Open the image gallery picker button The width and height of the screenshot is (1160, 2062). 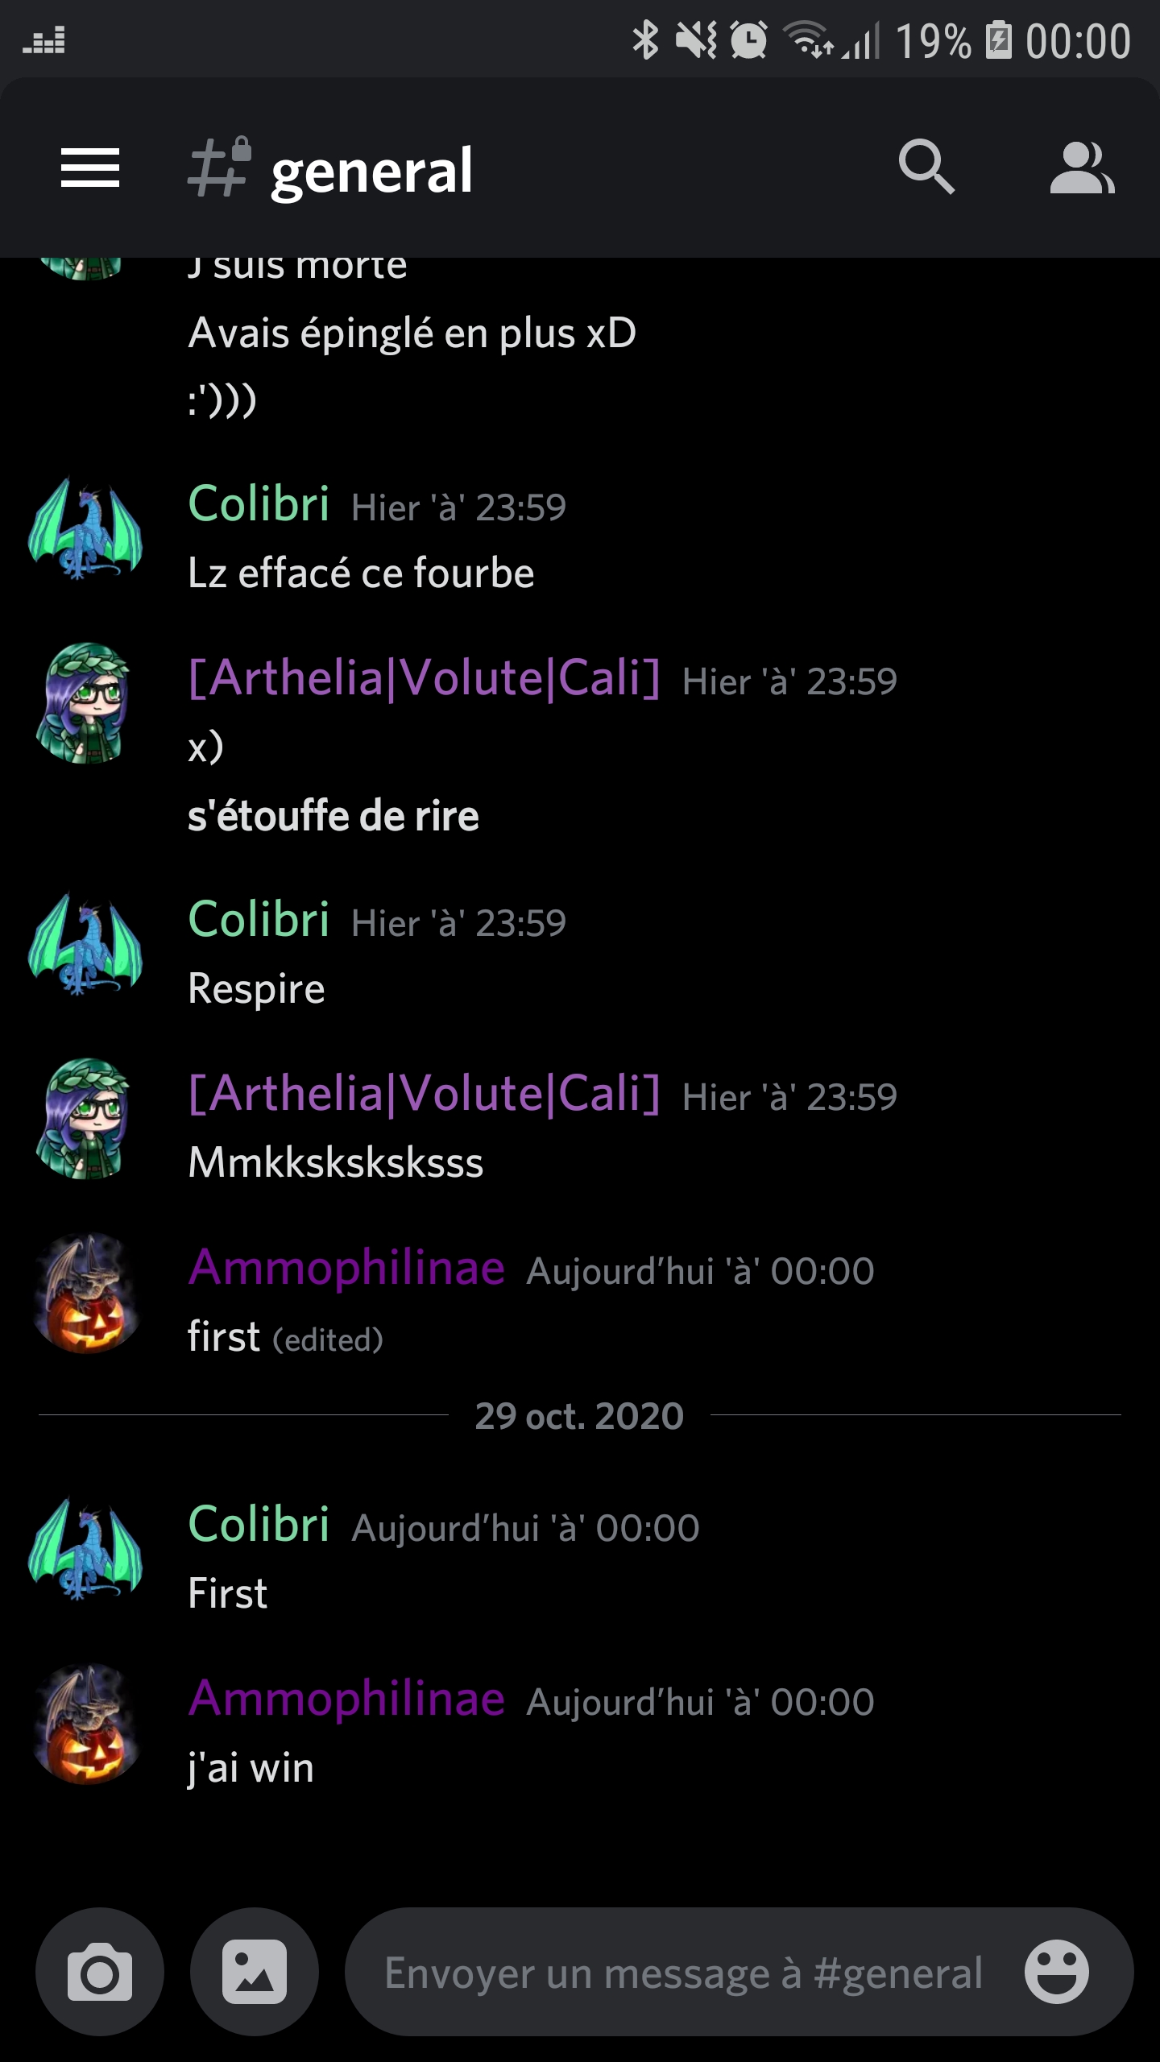[x=255, y=1972]
